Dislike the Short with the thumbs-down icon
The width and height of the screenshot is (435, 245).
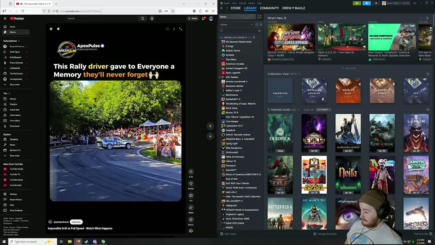191,183
